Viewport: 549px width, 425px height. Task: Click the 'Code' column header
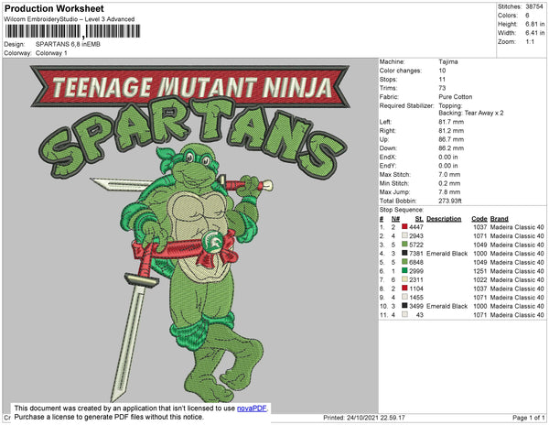(x=479, y=219)
